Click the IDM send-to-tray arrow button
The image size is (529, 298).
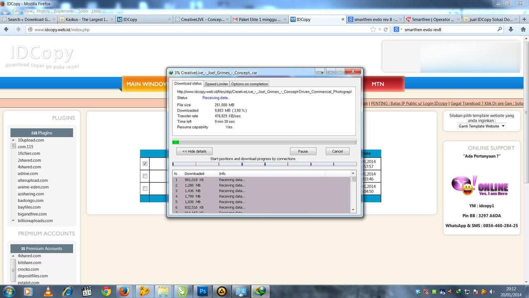tap(319, 72)
